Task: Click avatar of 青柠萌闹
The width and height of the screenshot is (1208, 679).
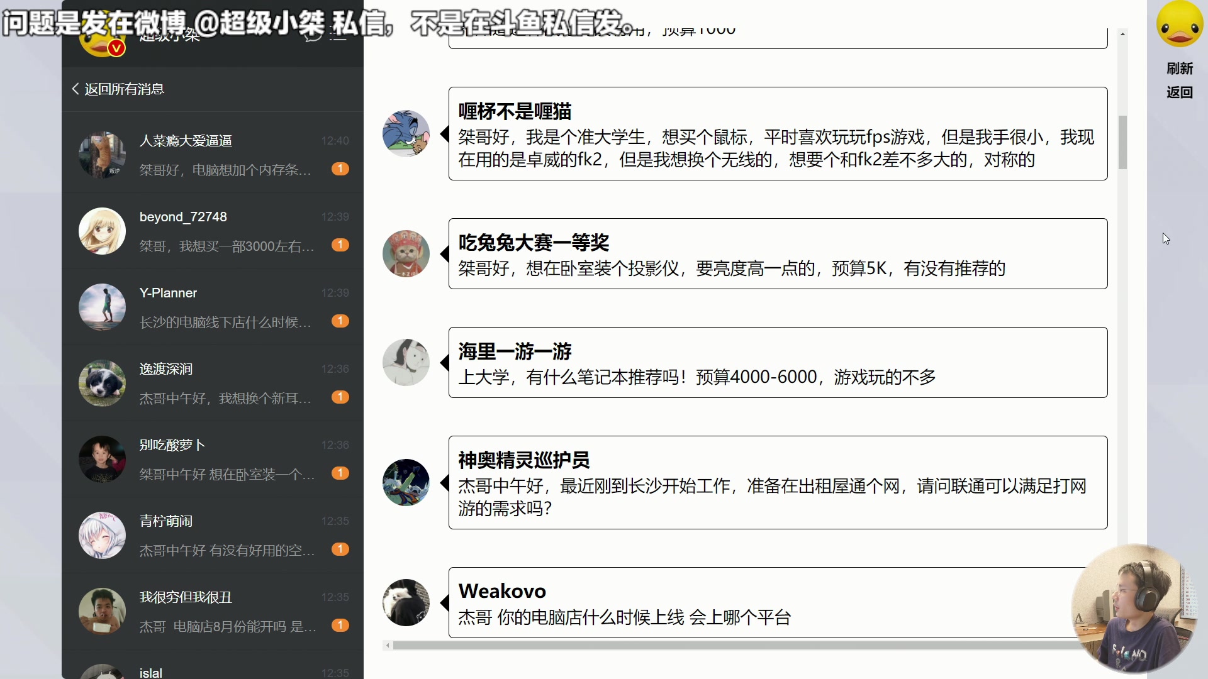Action: click(x=102, y=535)
